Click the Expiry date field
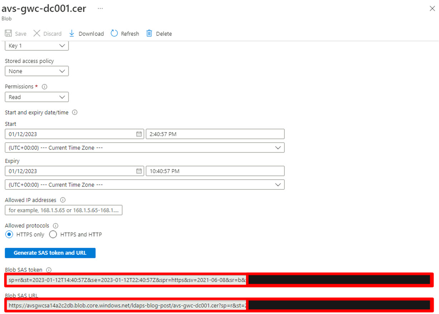This screenshot has width=439, height=314. click(x=74, y=171)
